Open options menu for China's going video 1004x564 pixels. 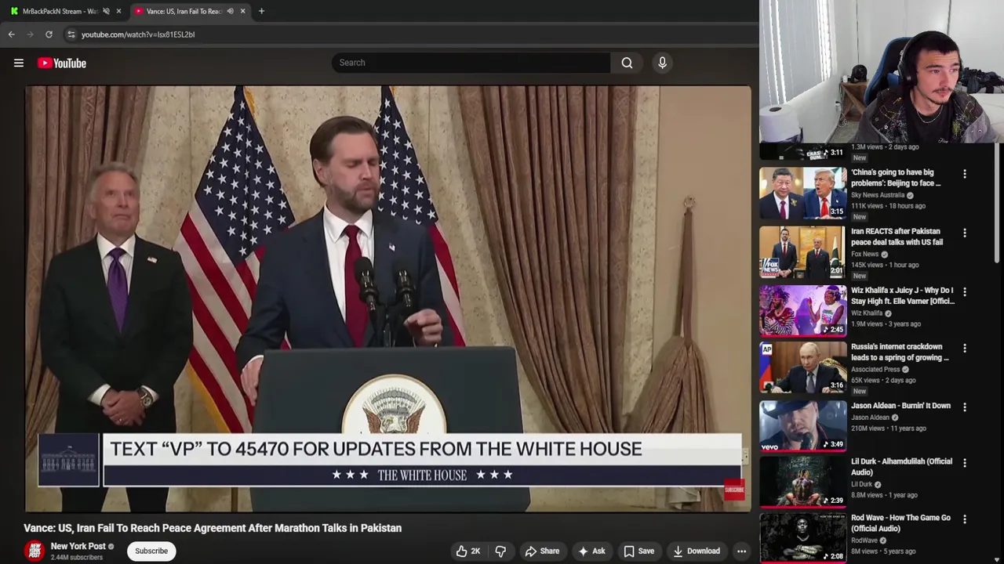point(965,174)
